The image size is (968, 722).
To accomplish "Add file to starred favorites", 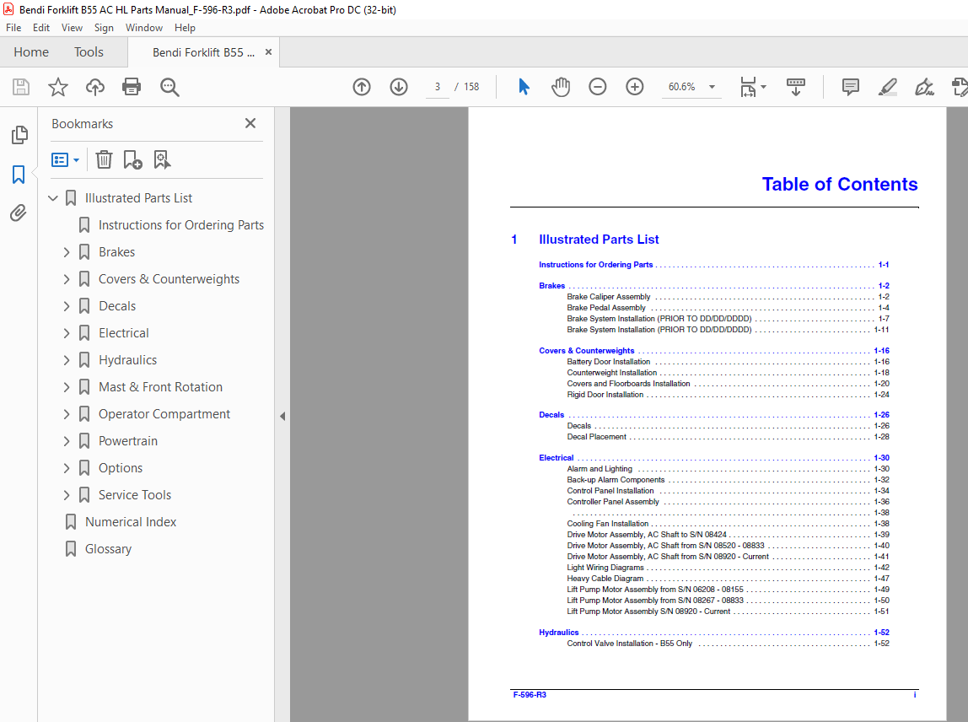I will (58, 87).
